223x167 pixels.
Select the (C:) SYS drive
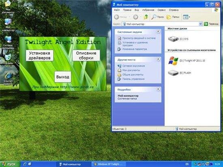click(x=178, y=39)
